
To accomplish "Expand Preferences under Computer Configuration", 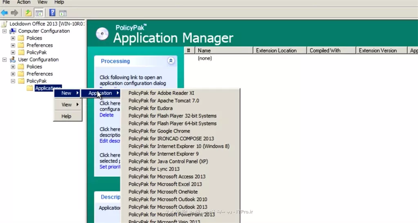I will pyautogui.click(x=13, y=45).
